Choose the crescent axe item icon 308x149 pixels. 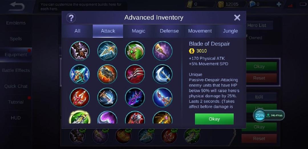click(x=163, y=74)
